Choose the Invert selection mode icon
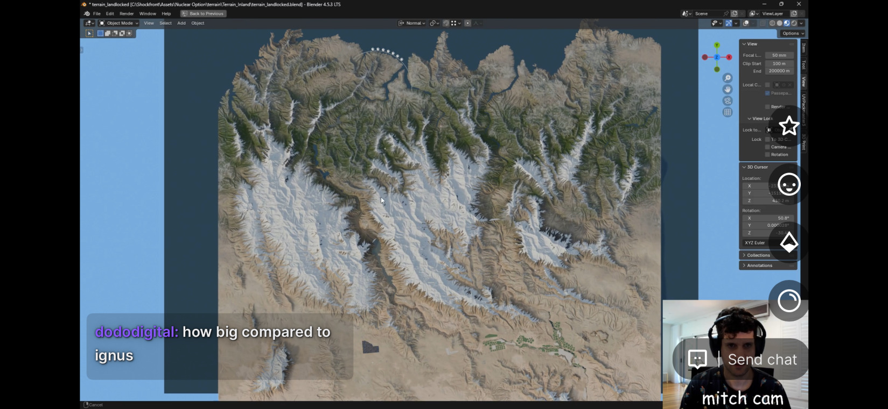 [x=122, y=33]
